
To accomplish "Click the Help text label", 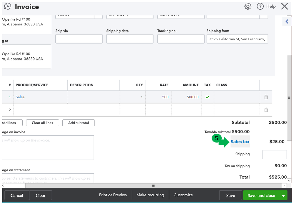I will coord(271,6).
